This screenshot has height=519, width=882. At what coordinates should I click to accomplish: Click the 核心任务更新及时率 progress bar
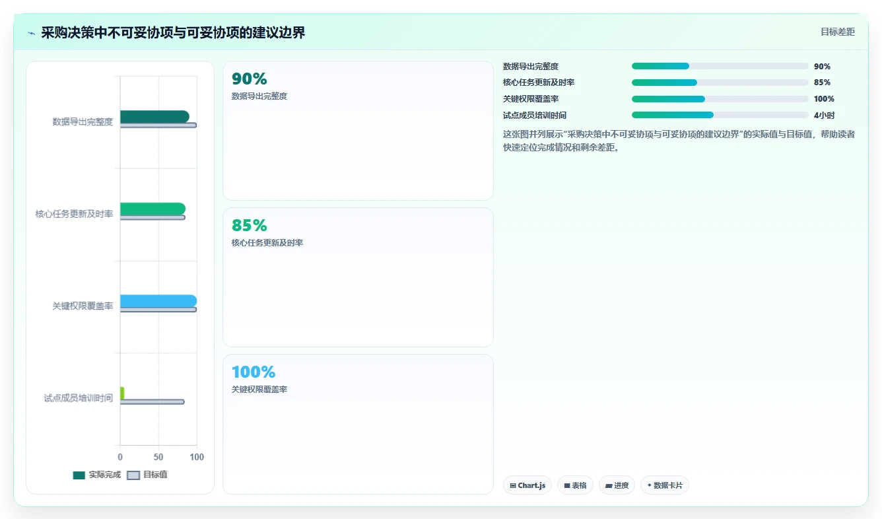coord(720,83)
